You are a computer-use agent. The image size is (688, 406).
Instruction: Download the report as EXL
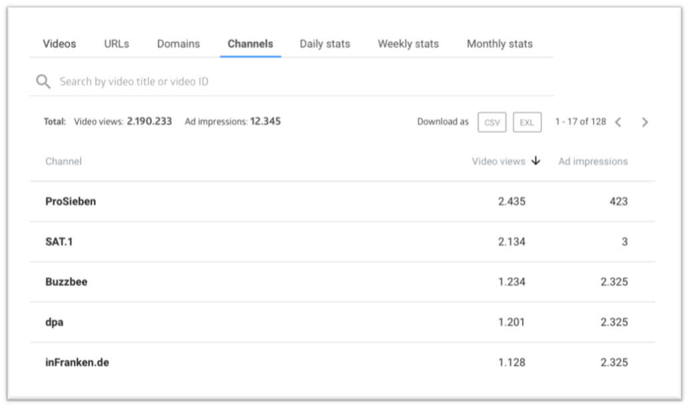pos(527,122)
